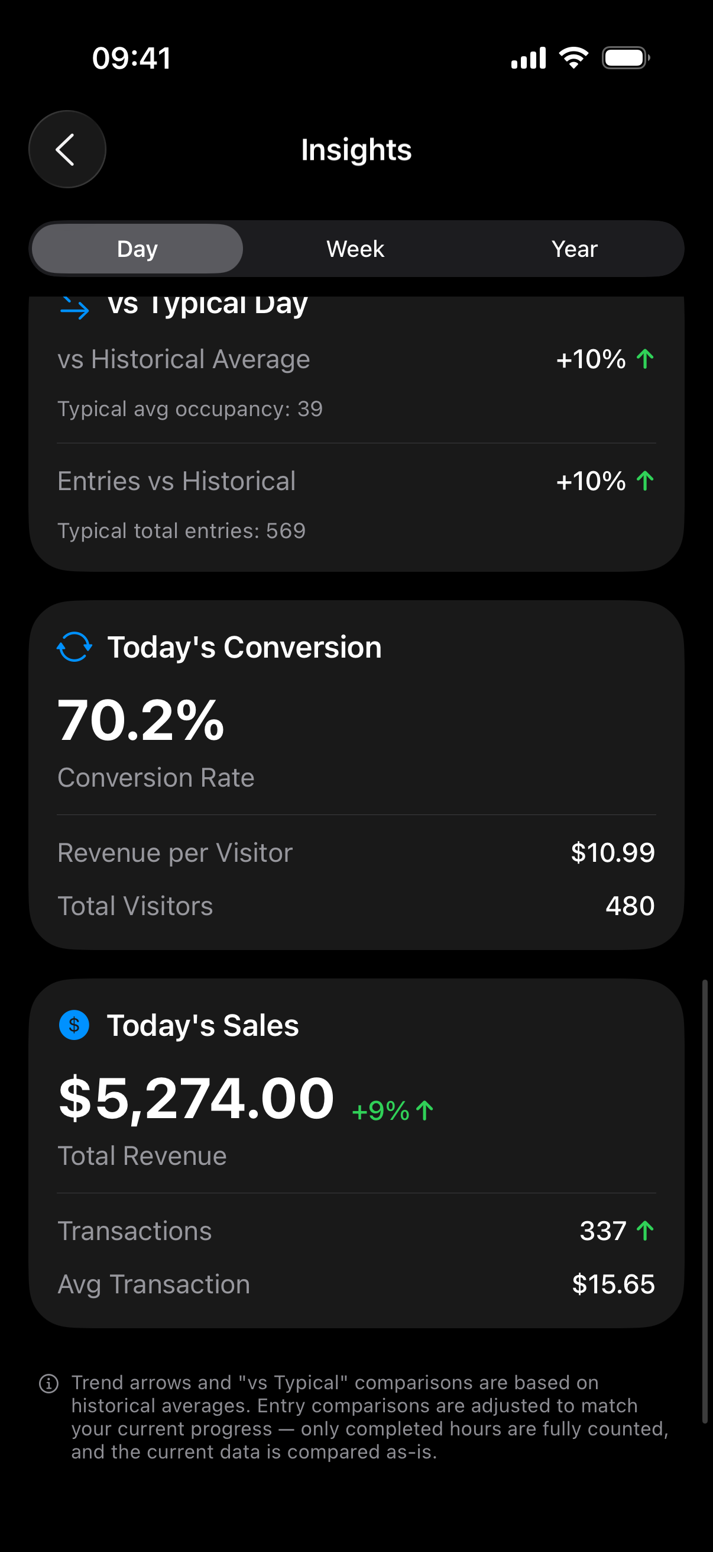Image resolution: width=713 pixels, height=1552 pixels.
Task: Open the Revenue per Visitor row
Action: click(x=356, y=852)
